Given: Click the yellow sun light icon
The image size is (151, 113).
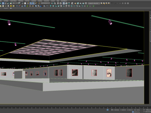Looking at the screenshot, I should point(11,6).
